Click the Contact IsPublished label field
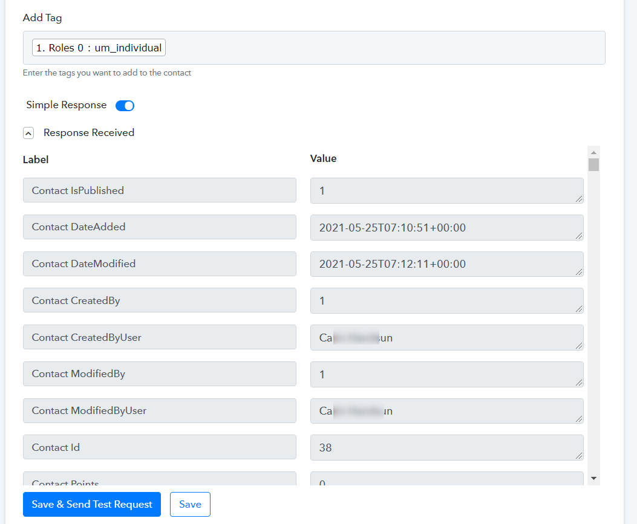This screenshot has height=524, width=637. pos(160,190)
